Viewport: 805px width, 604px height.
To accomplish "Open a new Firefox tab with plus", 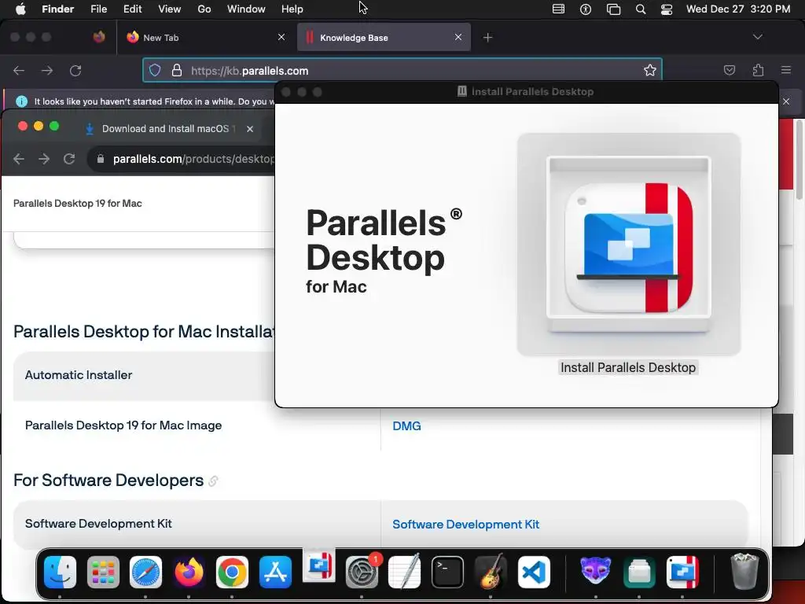I will click(x=487, y=37).
